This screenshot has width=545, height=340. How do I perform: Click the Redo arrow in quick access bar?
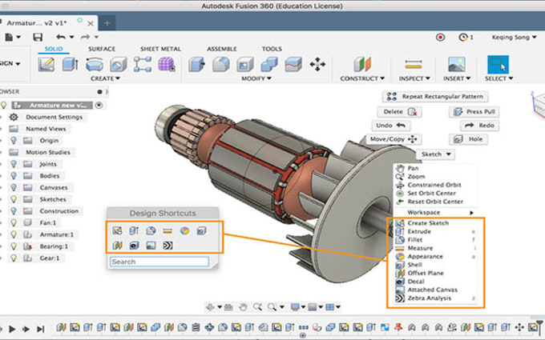click(85, 37)
